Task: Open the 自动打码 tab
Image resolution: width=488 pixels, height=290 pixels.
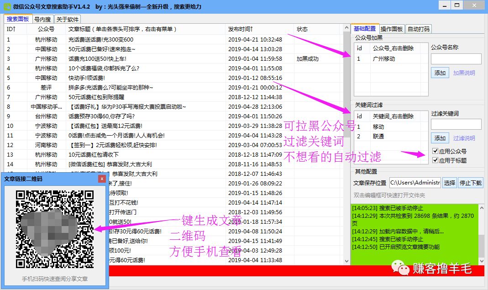Action: click(419, 29)
